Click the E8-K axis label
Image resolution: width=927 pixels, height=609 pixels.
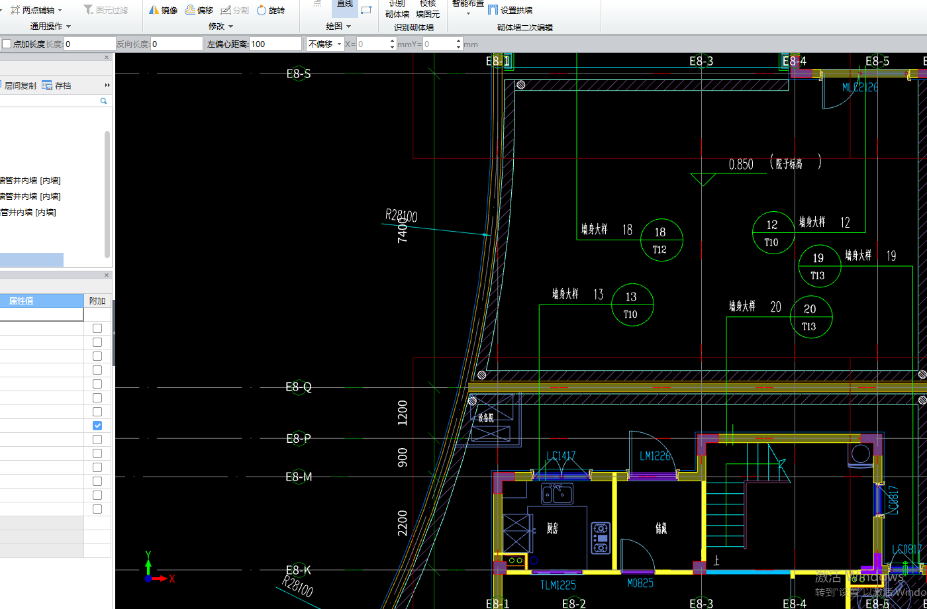[299, 570]
